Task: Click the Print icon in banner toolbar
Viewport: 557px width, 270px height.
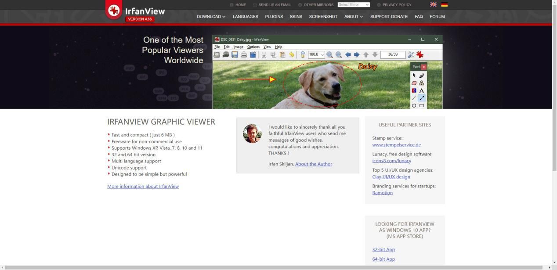Action: point(244,55)
